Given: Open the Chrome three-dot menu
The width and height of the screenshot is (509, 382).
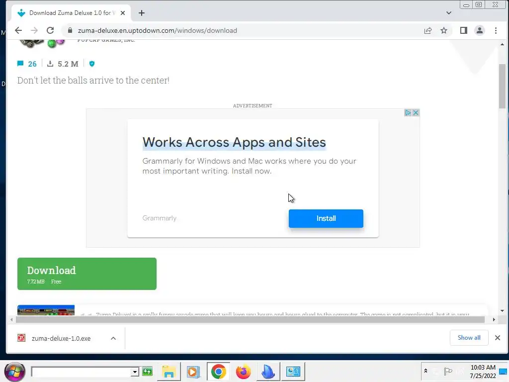Looking at the screenshot, I should point(496,30).
